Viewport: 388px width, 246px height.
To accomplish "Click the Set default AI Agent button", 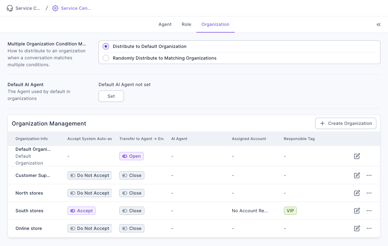I will (111, 96).
